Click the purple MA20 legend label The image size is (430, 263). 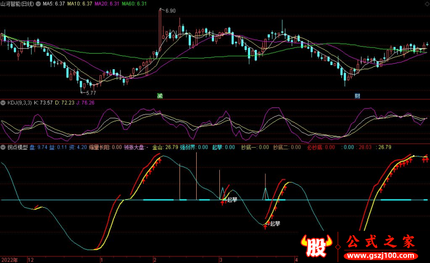tap(107, 3)
